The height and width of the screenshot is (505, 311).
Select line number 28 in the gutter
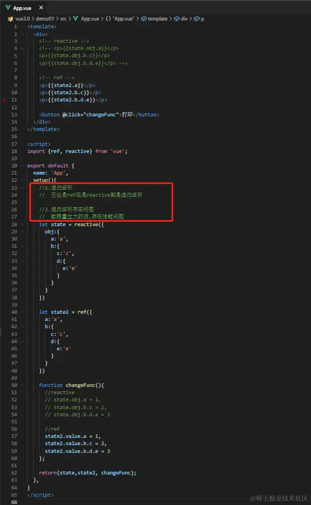point(14,224)
